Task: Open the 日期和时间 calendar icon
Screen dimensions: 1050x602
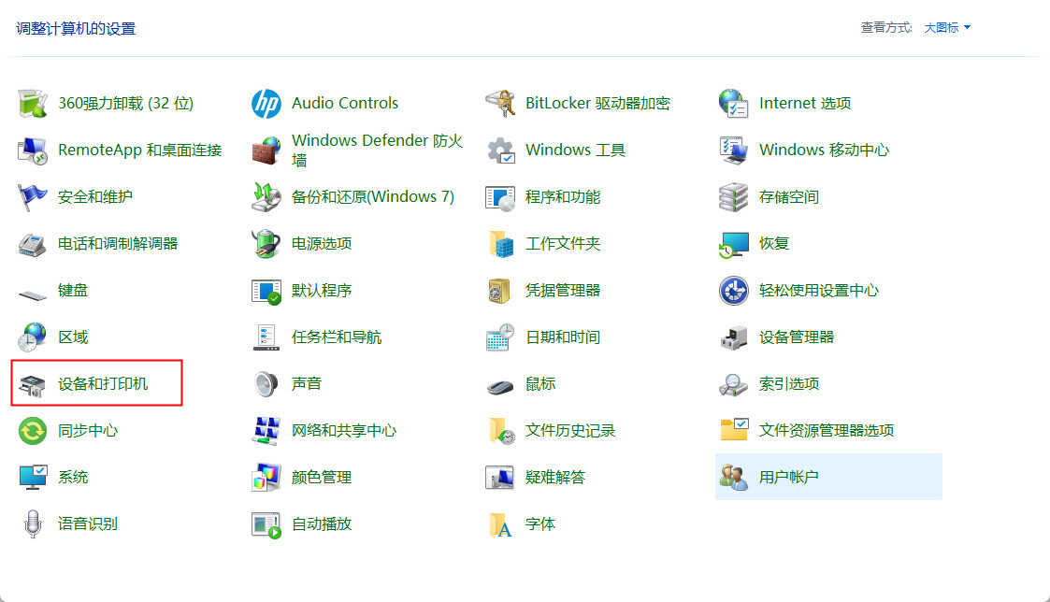Action: pyautogui.click(x=499, y=337)
